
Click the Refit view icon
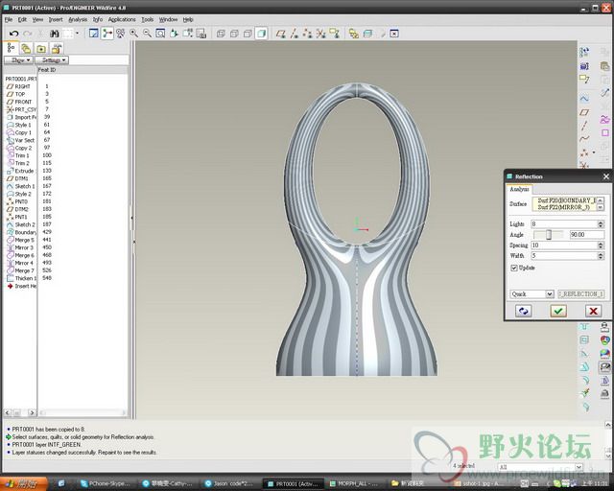coord(160,34)
